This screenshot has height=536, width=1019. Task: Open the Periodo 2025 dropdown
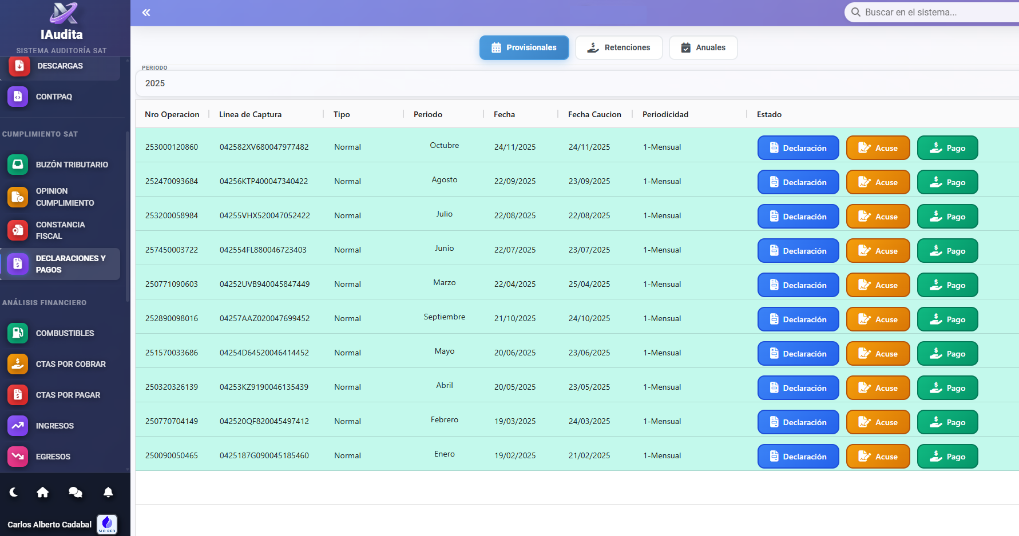tap(572, 83)
